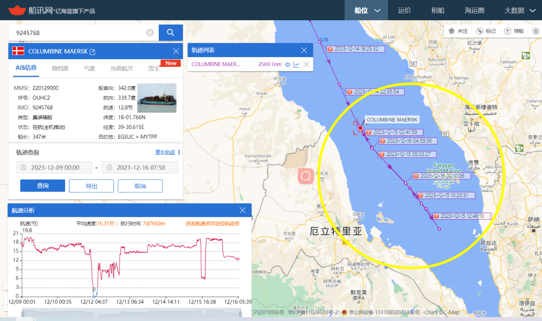The height and width of the screenshot is (321, 542).
Task: Remove COLUMBINE MAER track from list
Action: tap(306, 64)
